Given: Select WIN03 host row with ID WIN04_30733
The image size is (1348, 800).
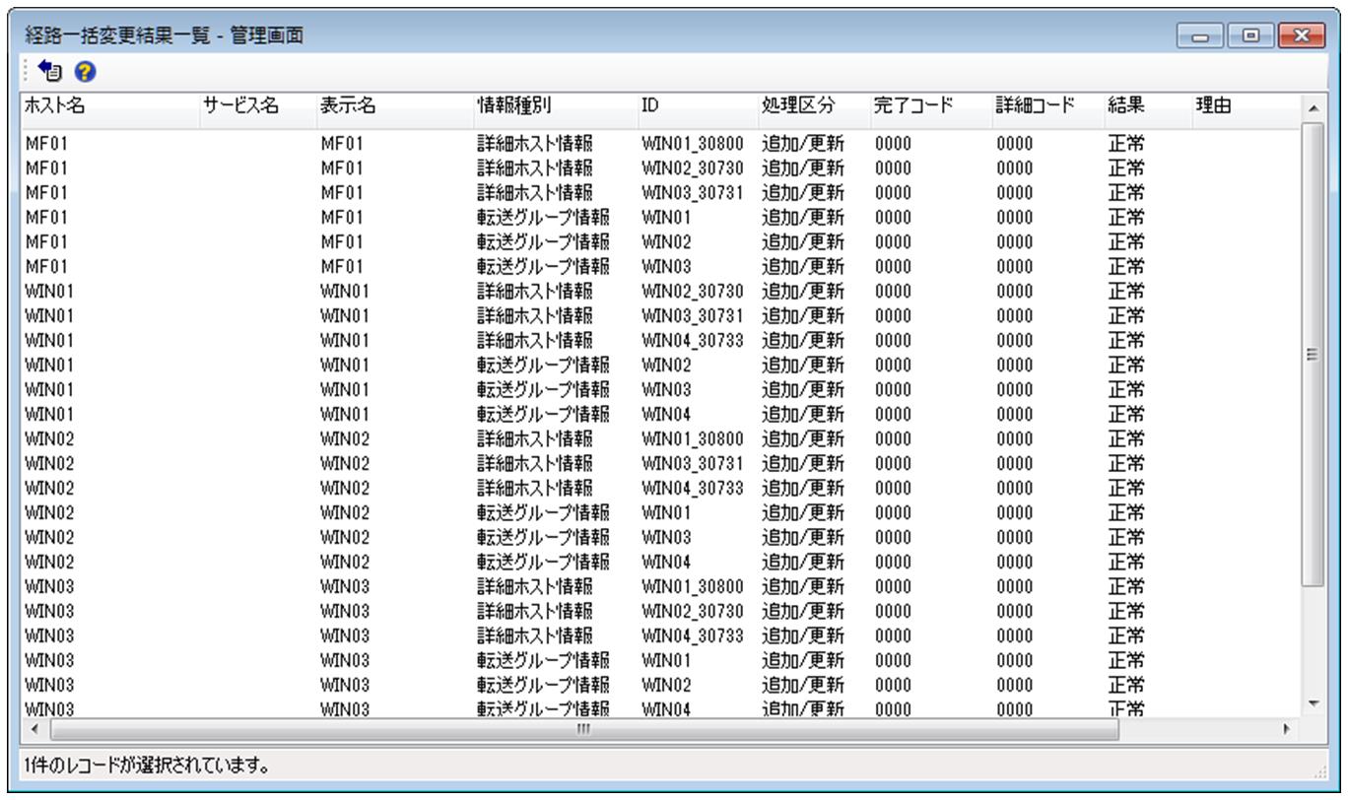Looking at the screenshot, I should 661,635.
